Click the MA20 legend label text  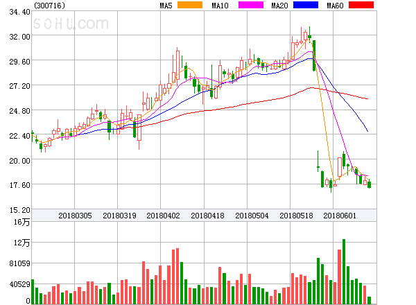tap(279, 6)
